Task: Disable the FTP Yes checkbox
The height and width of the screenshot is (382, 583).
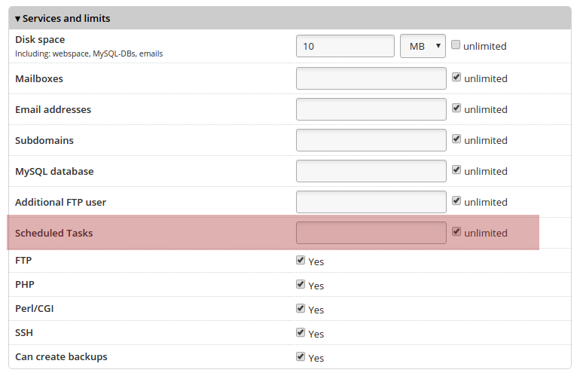Action: click(x=301, y=260)
